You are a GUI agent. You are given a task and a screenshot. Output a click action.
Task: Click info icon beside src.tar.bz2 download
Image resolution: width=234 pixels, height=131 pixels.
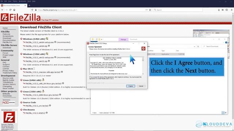click(50, 106)
